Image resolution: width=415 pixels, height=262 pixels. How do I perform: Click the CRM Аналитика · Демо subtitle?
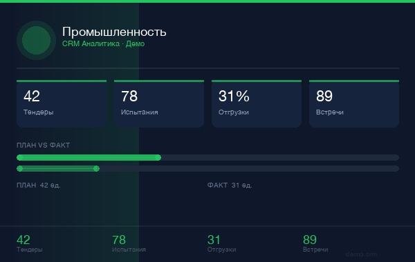click(103, 44)
